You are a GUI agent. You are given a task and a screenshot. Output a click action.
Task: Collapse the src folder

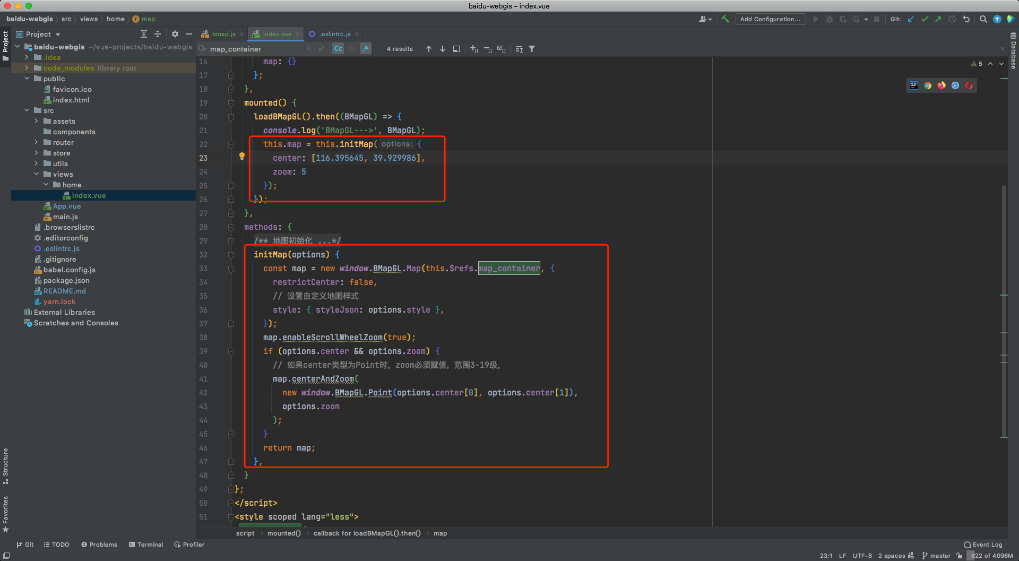click(x=27, y=110)
